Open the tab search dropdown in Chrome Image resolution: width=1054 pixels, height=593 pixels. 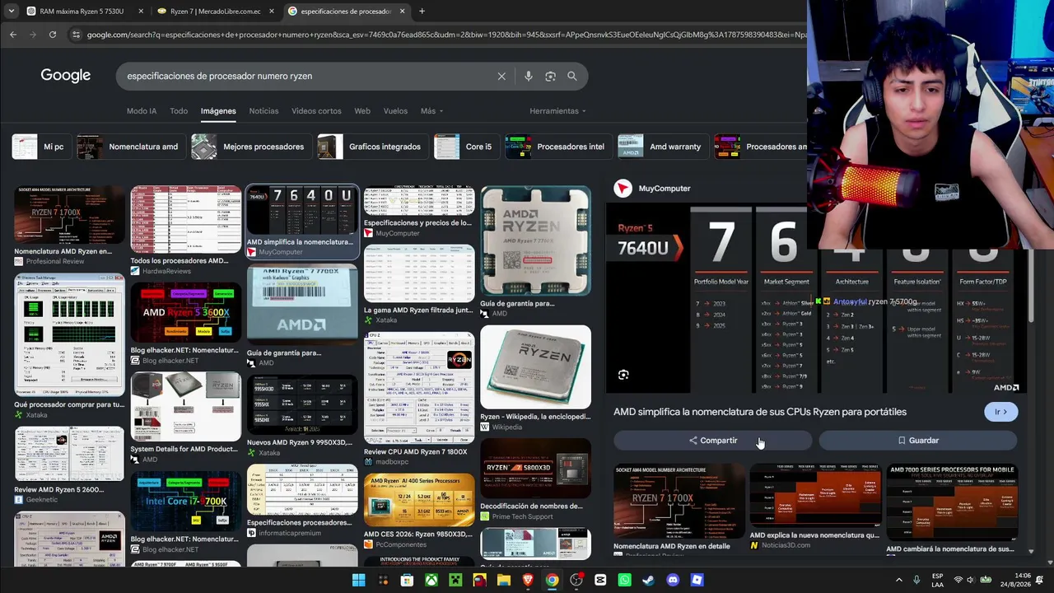(11, 12)
